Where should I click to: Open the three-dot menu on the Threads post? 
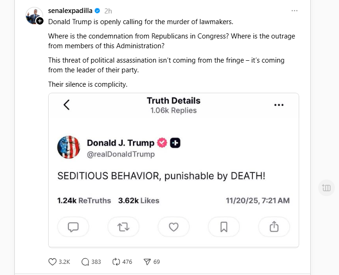(x=295, y=11)
